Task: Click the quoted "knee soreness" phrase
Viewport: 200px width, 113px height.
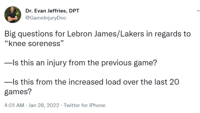Action: pos(34,43)
